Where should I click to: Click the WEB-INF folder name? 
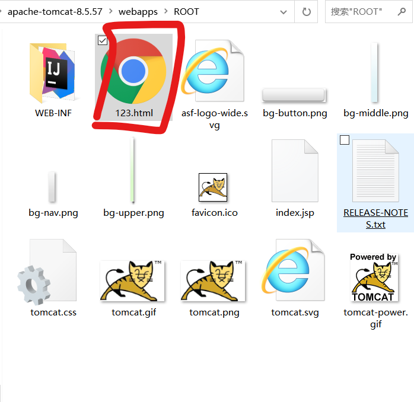(53, 113)
